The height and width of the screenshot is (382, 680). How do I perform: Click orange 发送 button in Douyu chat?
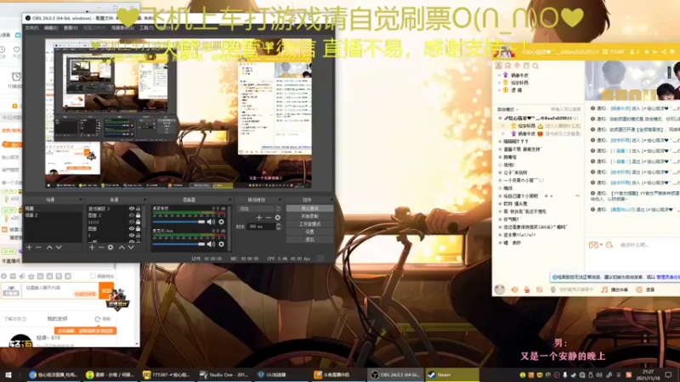coord(106,290)
